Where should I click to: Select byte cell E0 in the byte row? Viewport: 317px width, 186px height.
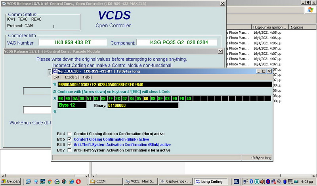(174, 99)
